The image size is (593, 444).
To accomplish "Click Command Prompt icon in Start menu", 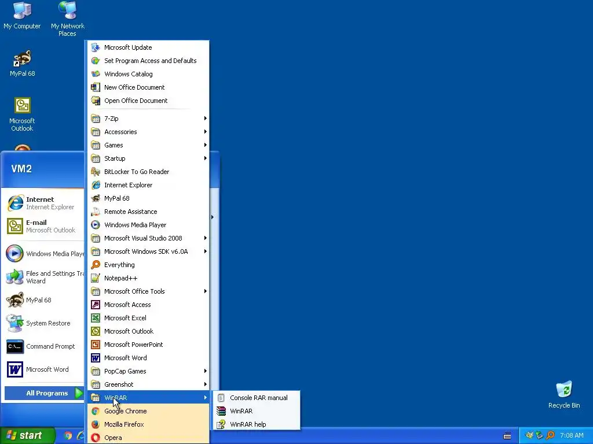I will coord(14,346).
